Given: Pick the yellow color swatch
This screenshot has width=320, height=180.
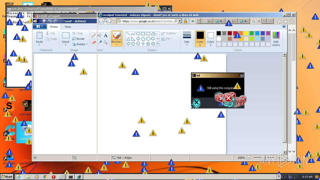Looking at the screenshot, I should 246,33.
